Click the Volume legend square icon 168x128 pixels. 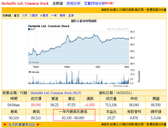(x=30, y=72)
